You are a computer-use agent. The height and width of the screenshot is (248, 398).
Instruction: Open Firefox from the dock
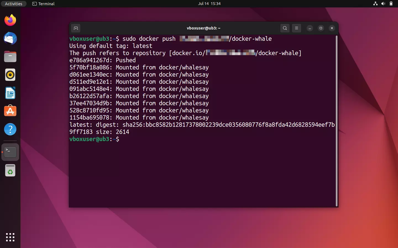tap(10, 20)
